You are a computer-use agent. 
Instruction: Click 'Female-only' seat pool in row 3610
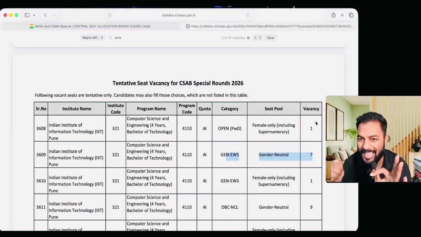pyautogui.click(x=274, y=181)
